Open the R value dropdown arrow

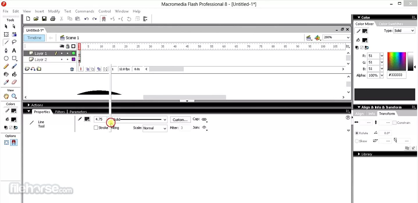click(382, 56)
